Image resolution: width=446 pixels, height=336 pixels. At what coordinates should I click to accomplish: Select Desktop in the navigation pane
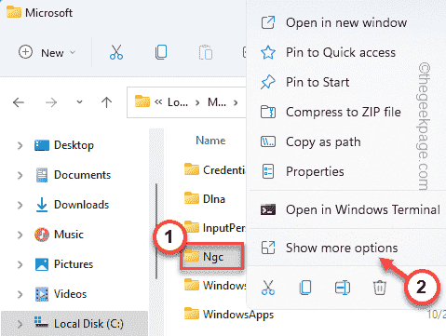point(64,145)
